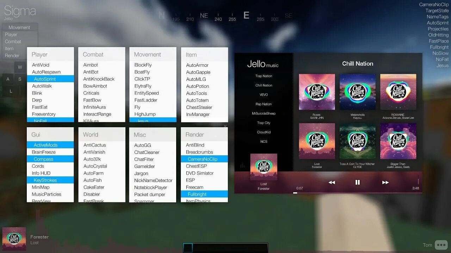The width and height of the screenshot is (451, 253).
Task: Click the Misc panel header
Action: pos(153,135)
